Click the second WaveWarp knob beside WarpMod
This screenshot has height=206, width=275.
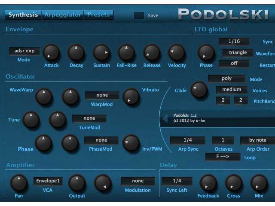coord(70,97)
